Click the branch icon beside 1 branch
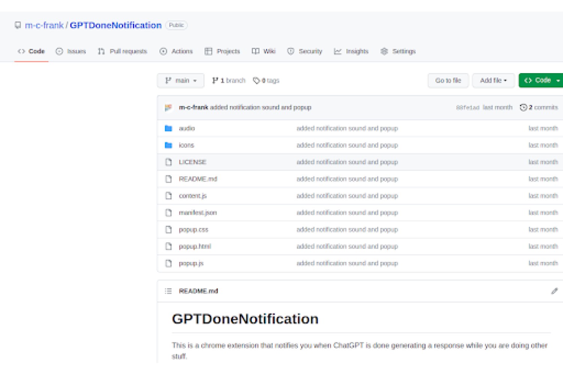The height and width of the screenshot is (375, 563). [215, 81]
